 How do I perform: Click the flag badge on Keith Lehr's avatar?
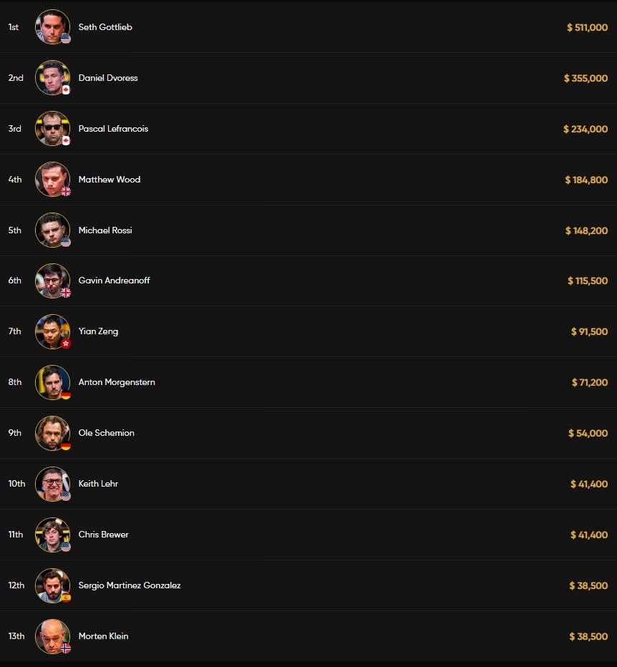pos(66,497)
